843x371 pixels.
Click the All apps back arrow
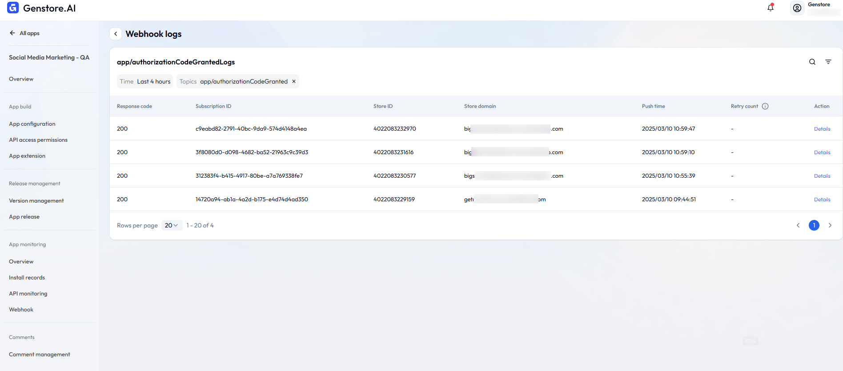point(12,33)
